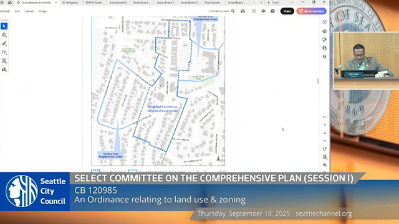Star the Amendments for Individual document tab
The image size is (399, 224).
(18, 2)
